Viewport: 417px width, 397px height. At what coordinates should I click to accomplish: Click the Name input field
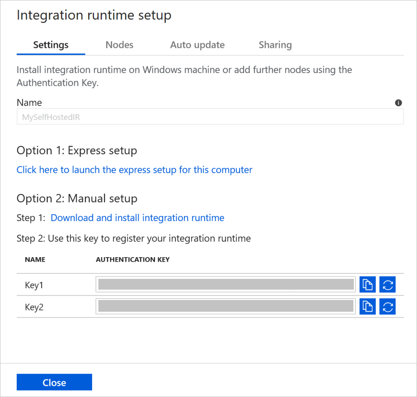pos(210,116)
